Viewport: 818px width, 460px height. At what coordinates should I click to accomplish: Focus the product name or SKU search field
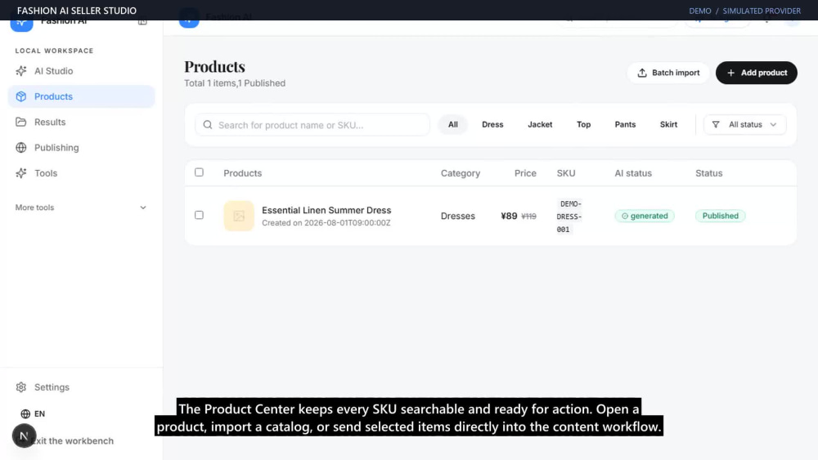[x=312, y=125]
